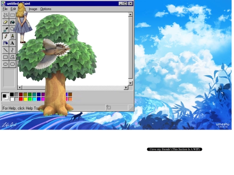This screenshot has height=175, width=234.
Task: Click the vertical scrollbar down arrow
Action: click(130, 83)
